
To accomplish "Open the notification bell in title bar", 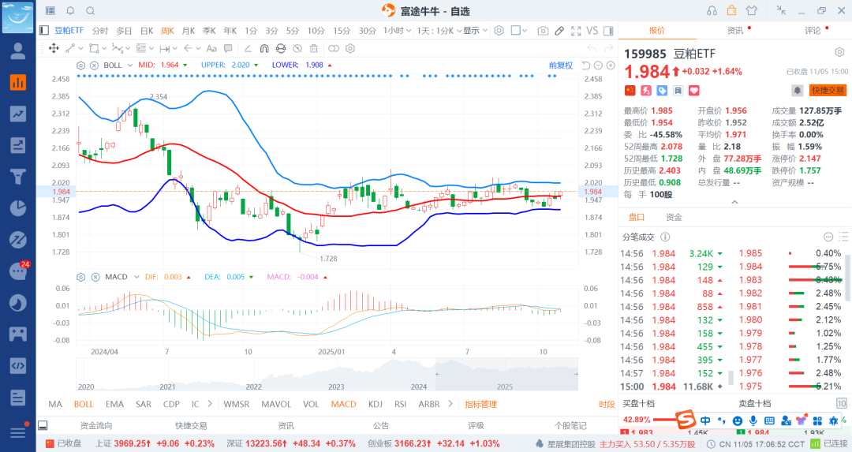I will click(71, 11).
